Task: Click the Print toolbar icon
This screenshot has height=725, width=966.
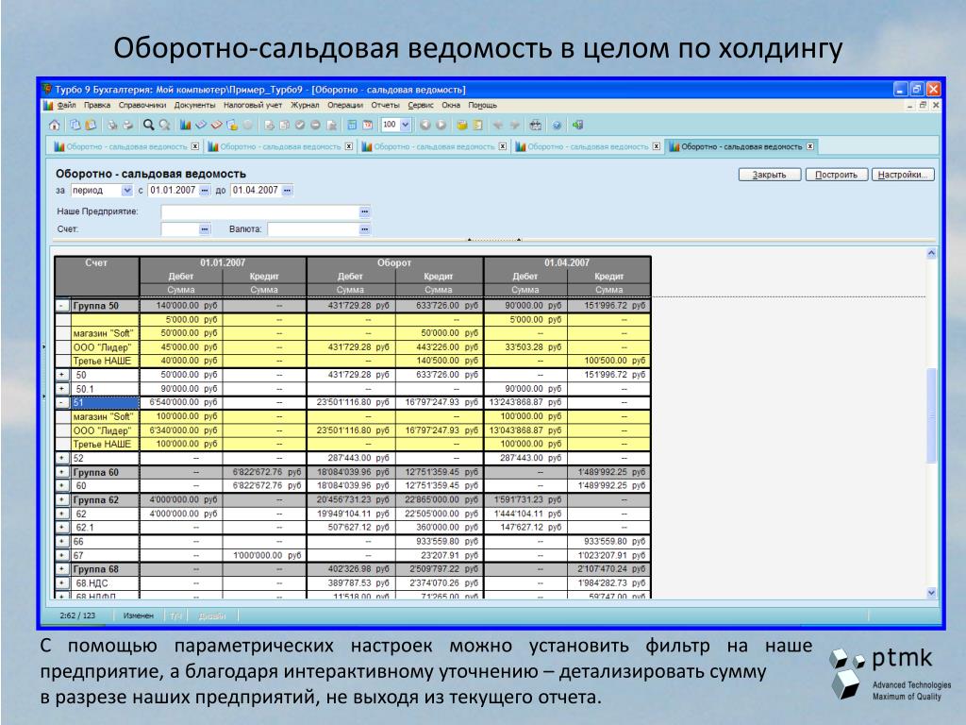Action: [x=127, y=126]
